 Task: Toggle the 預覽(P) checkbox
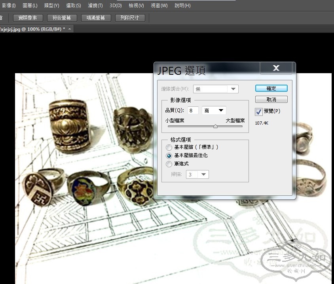coord(259,112)
